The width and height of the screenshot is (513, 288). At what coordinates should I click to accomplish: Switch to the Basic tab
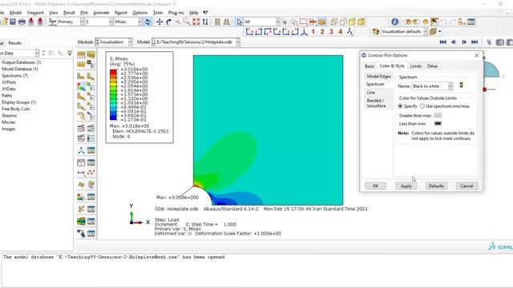[x=370, y=66]
